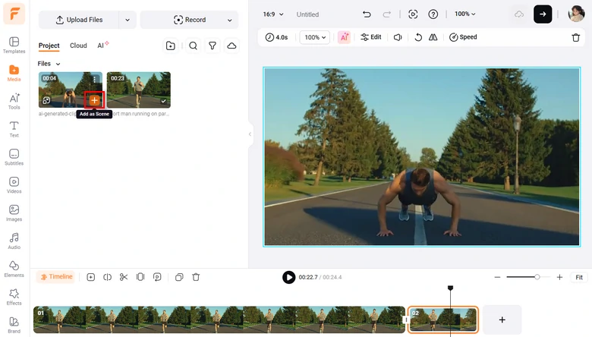Open the 16:9 aspect ratio dropdown
Screen dimensions: 592x337
(x=273, y=14)
